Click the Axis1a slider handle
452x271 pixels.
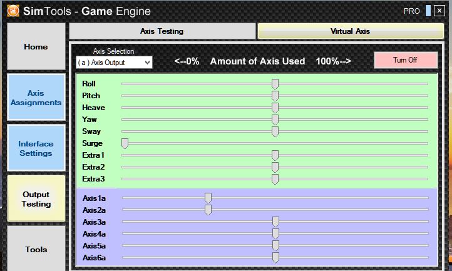tap(208, 198)
